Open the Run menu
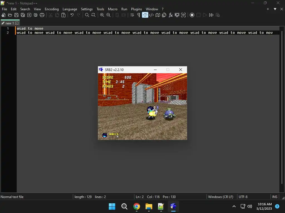This screenshot has height=213, width=285. click(124, 9)
